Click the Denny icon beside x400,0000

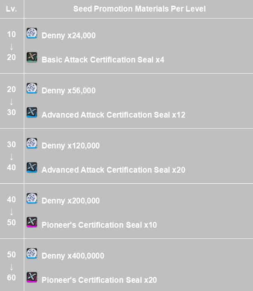pos(32,254)
